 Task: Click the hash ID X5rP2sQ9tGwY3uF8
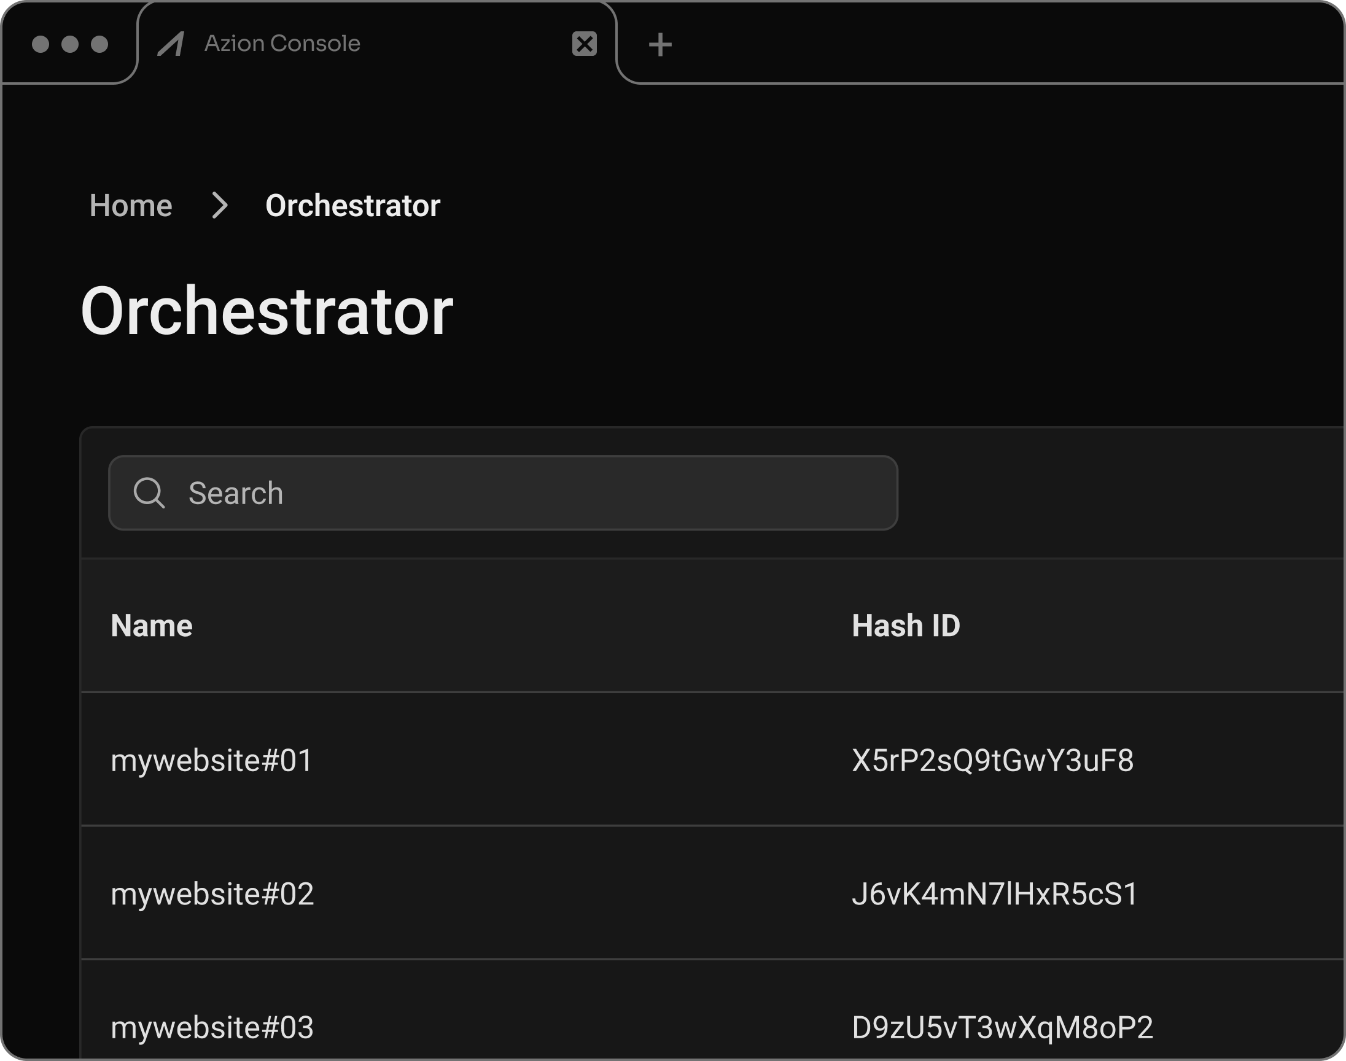click(992, 759)
